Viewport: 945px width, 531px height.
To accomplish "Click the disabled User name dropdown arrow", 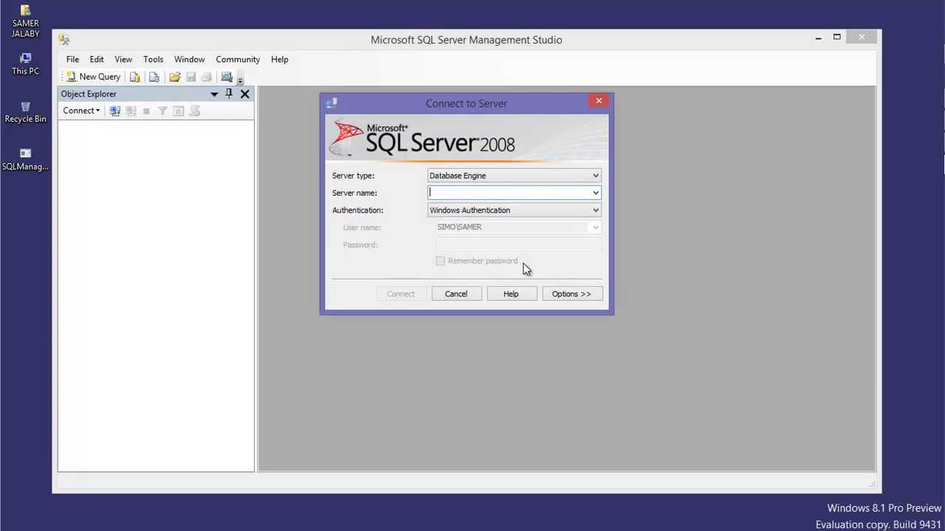I will pos(595,227).
